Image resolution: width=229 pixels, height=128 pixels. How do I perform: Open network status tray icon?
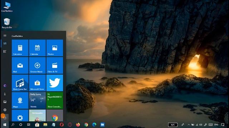(197, 125)
